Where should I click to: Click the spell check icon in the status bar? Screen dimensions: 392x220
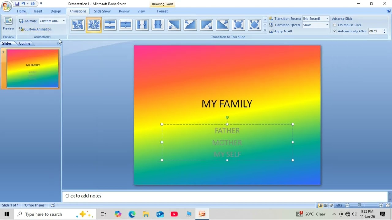point(53,205)
